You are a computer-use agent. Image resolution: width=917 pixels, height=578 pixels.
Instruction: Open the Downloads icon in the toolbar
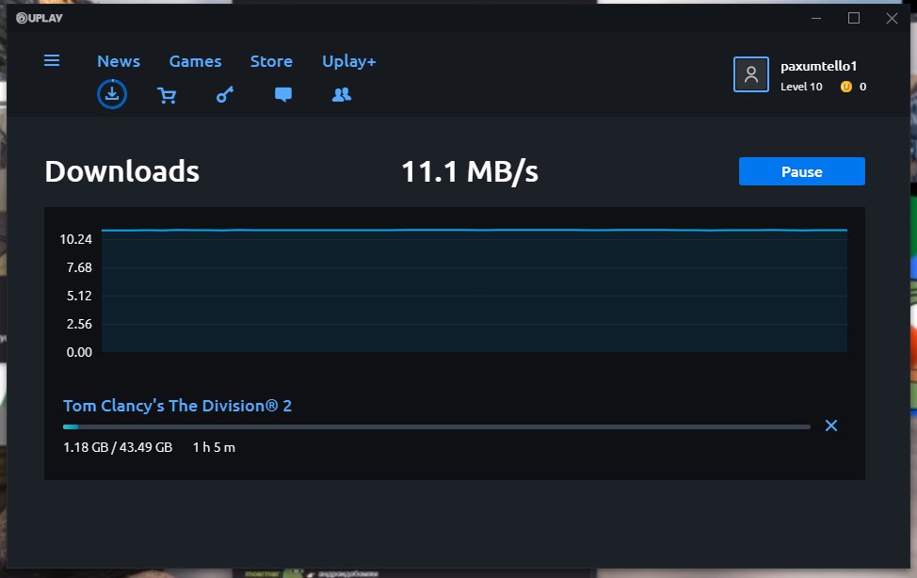pyautogui.click(x=112, y=94)
